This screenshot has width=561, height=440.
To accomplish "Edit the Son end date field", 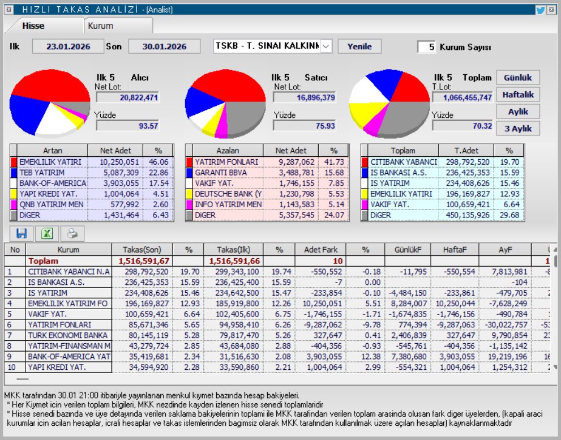I will tap(164, 46).
